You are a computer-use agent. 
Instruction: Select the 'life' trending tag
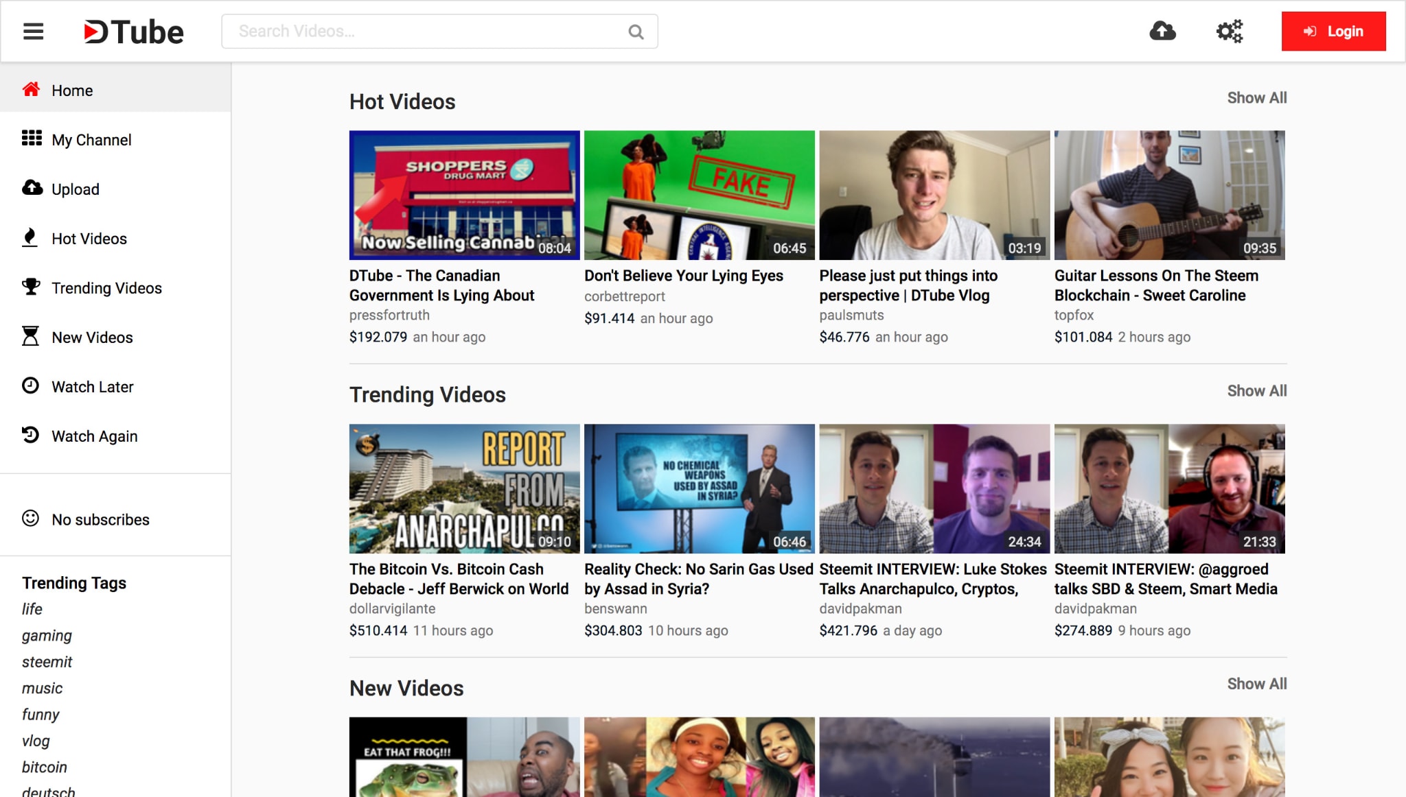tap(32, 609)
